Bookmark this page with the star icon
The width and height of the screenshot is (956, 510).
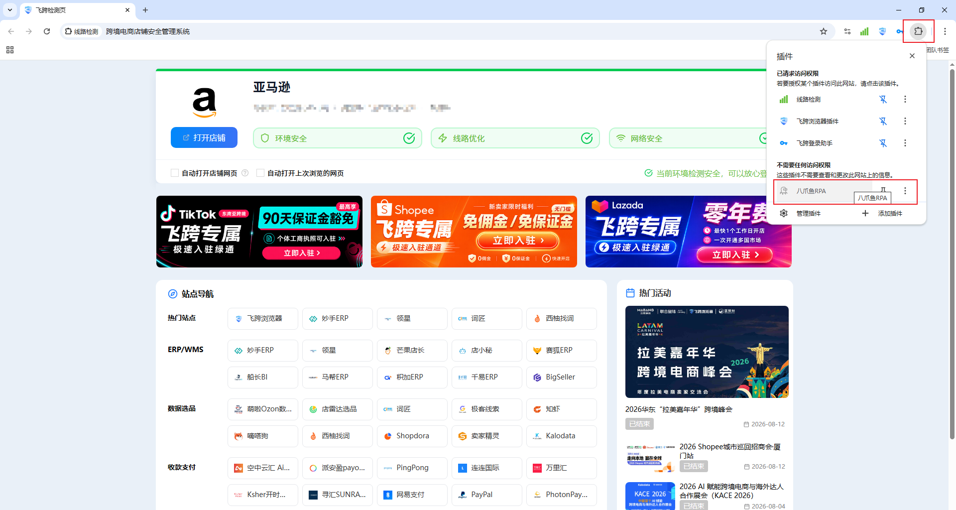click(824, 31)
